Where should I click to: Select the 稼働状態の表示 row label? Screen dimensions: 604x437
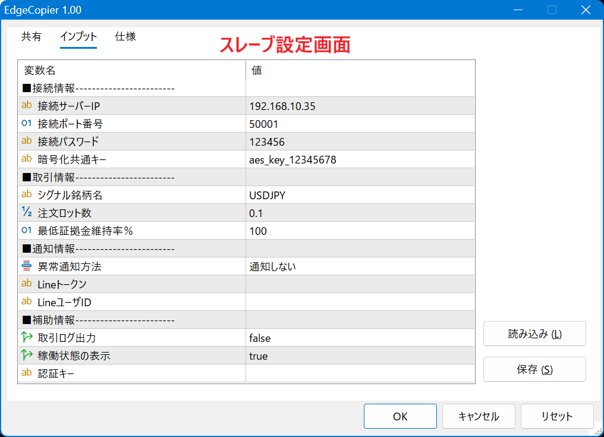[x=74, y=356]
